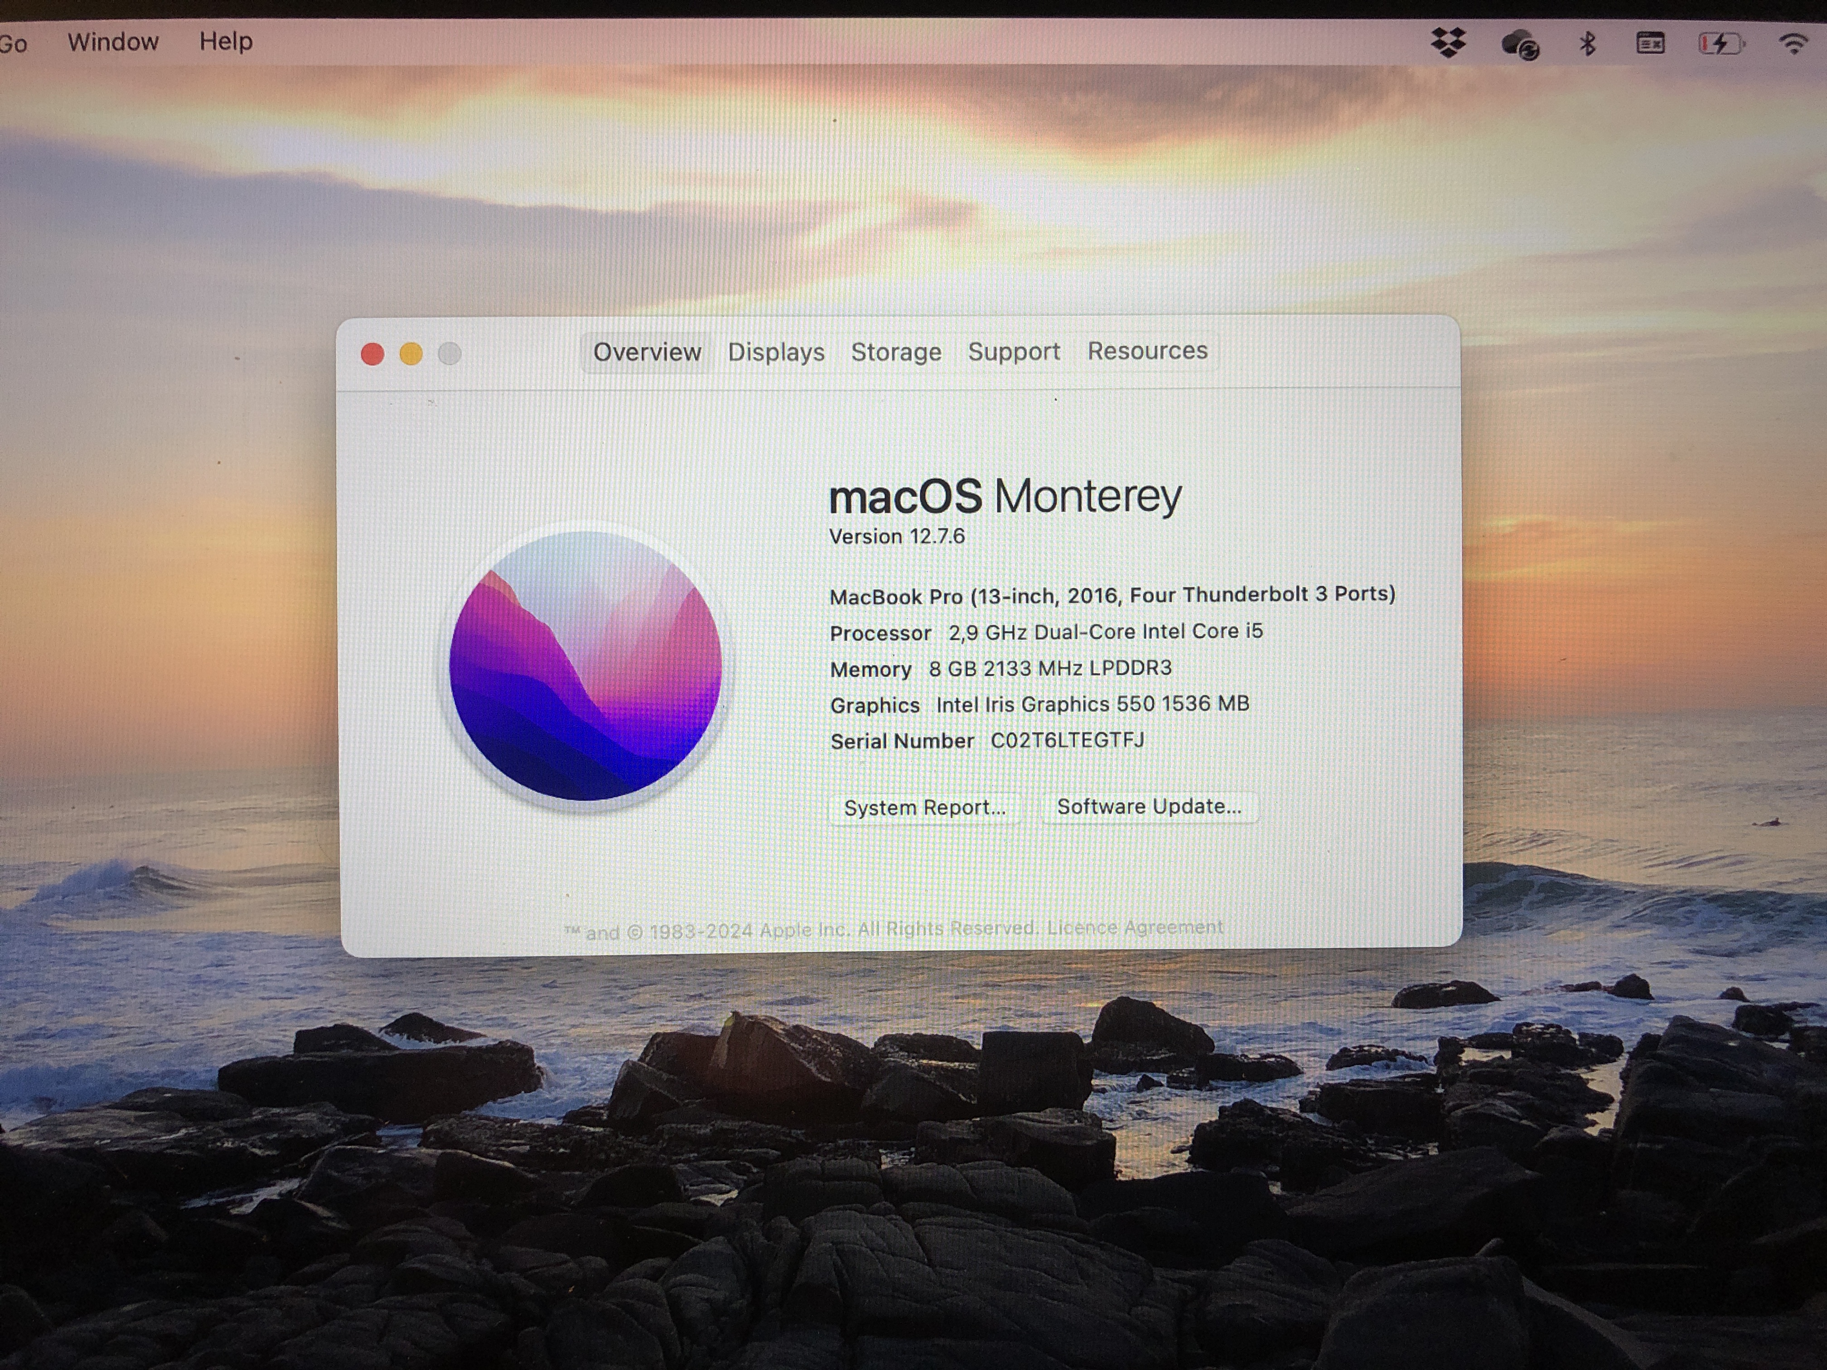This screenshot has height=1370, width=1827.
Task: Open the Window menu
Action: 113,41
